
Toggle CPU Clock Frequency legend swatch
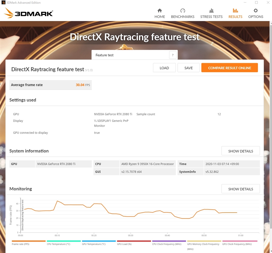coord(169,241)
